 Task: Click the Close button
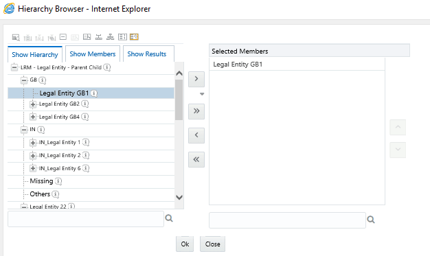[212, 244]
